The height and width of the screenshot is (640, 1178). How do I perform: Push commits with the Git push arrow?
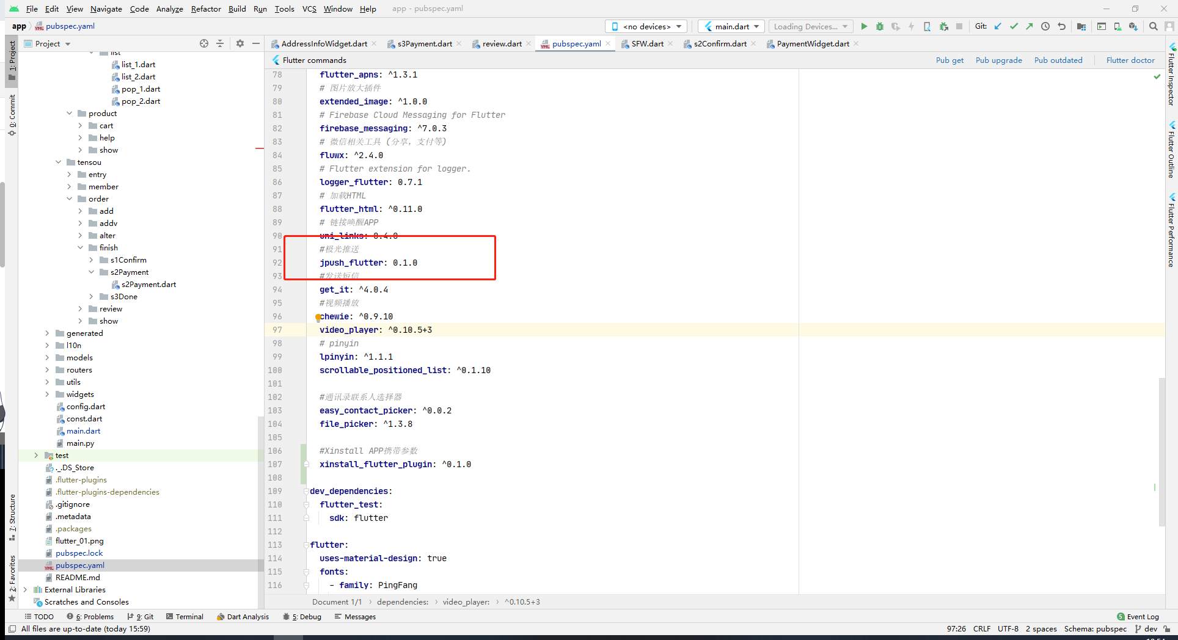(x=1030, y=26)
